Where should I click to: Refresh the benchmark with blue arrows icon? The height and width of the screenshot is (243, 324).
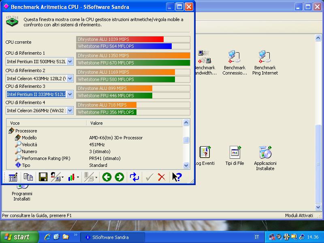pyautogui.click(x=134, y=177)
